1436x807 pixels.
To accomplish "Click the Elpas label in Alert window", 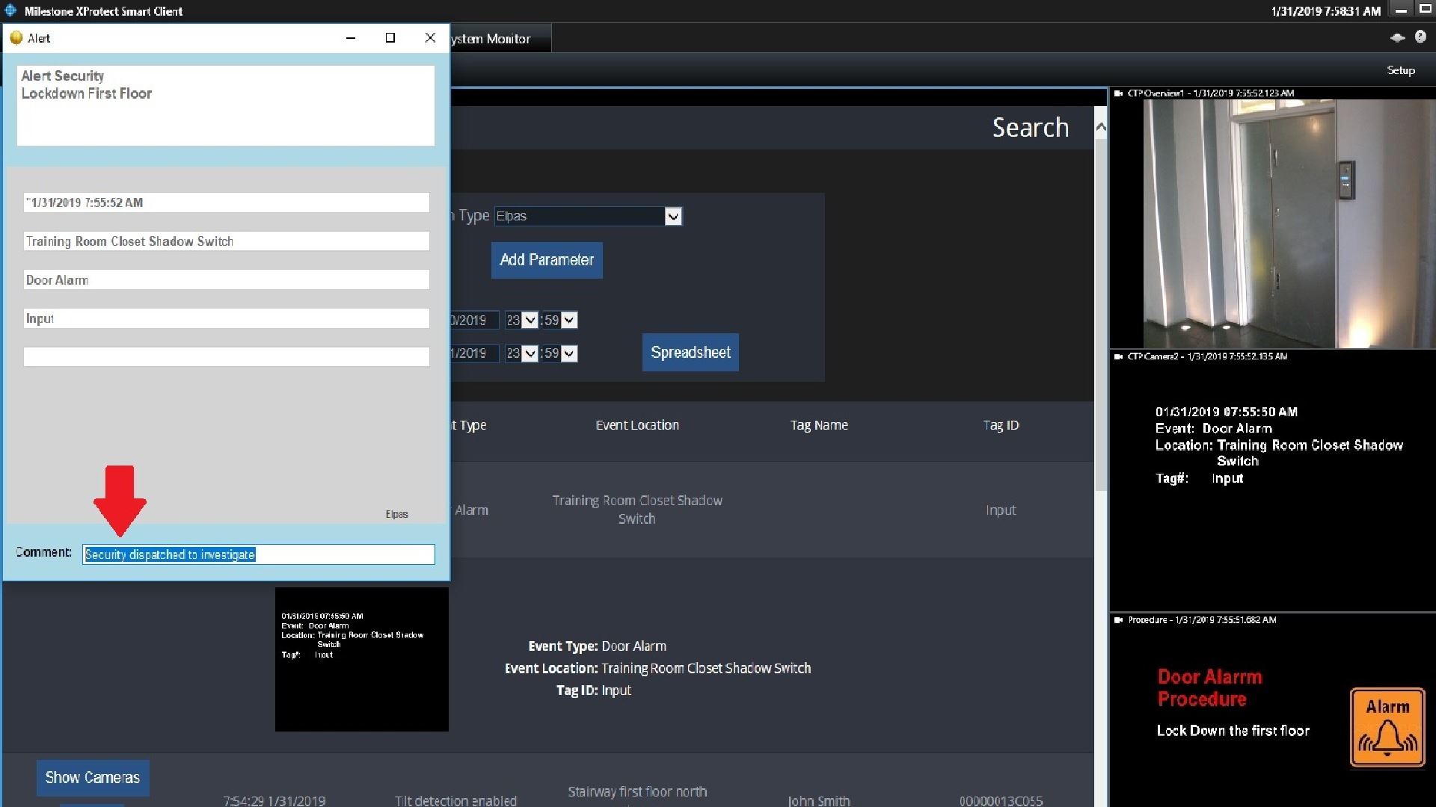I will pyautogui.click(x=396, y=514).
